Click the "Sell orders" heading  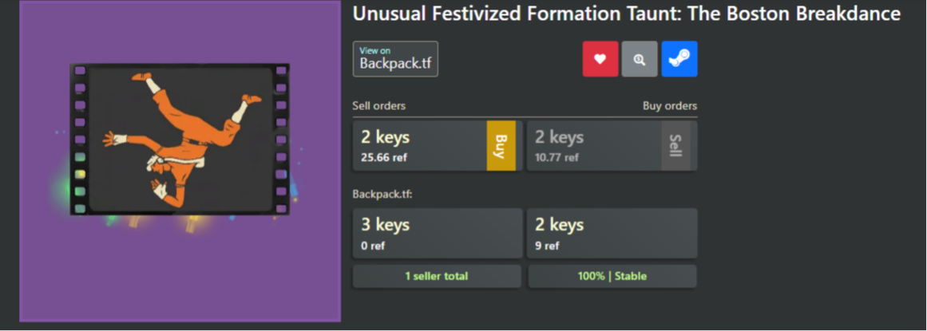point(379,106)
